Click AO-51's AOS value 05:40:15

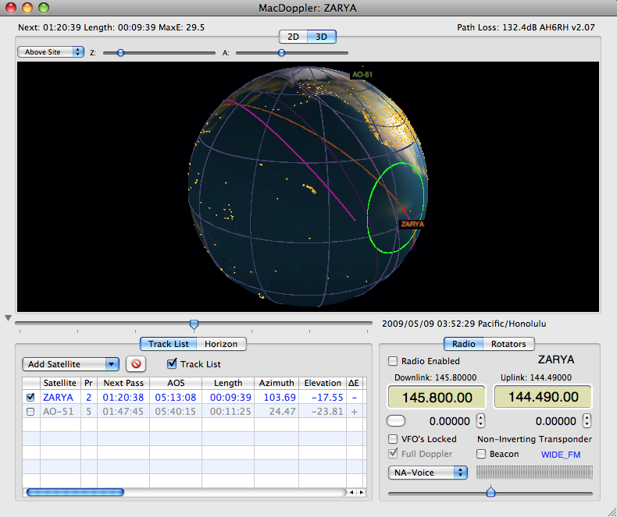pos(176,412)
